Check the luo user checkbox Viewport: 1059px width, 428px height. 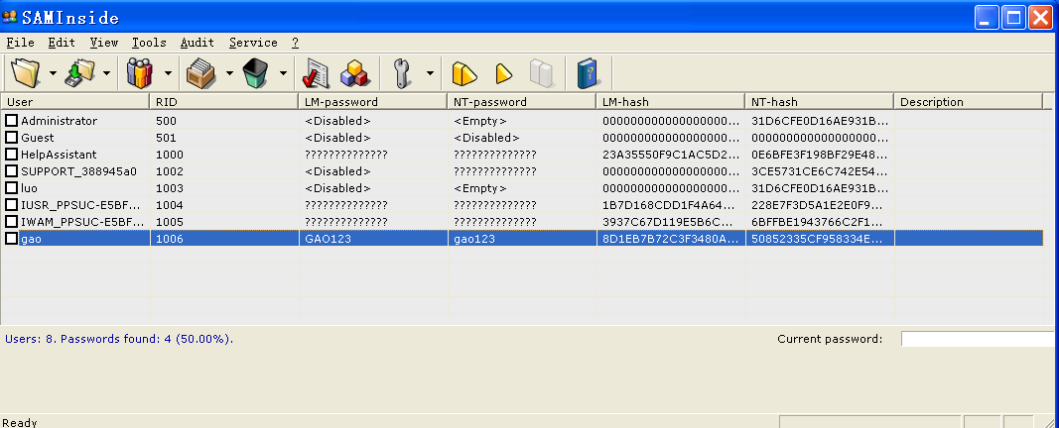coord(12,188)
